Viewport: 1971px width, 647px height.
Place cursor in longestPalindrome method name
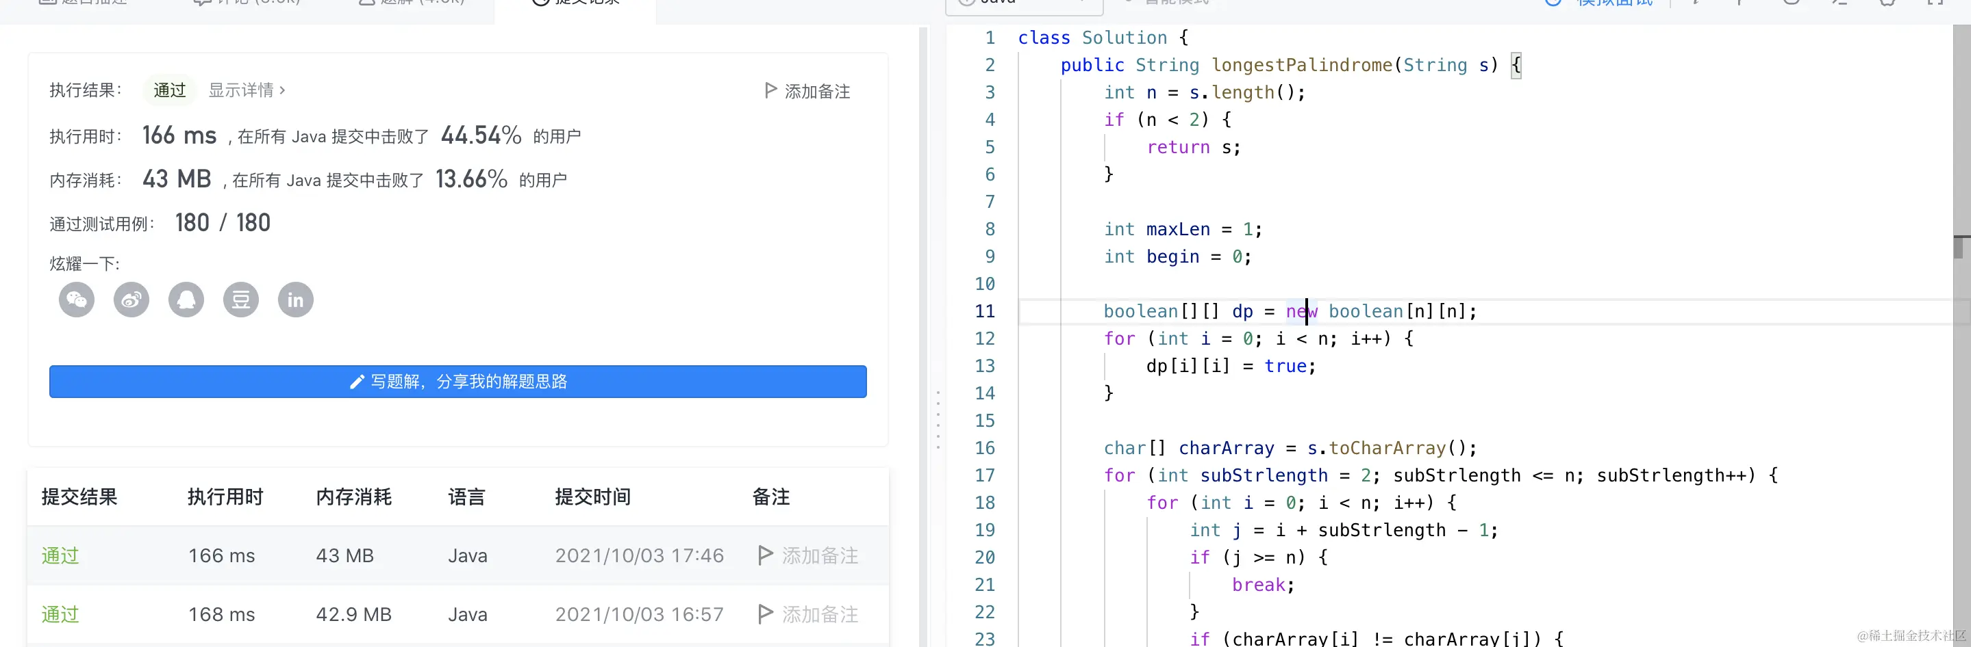[x=1301, y=65]
